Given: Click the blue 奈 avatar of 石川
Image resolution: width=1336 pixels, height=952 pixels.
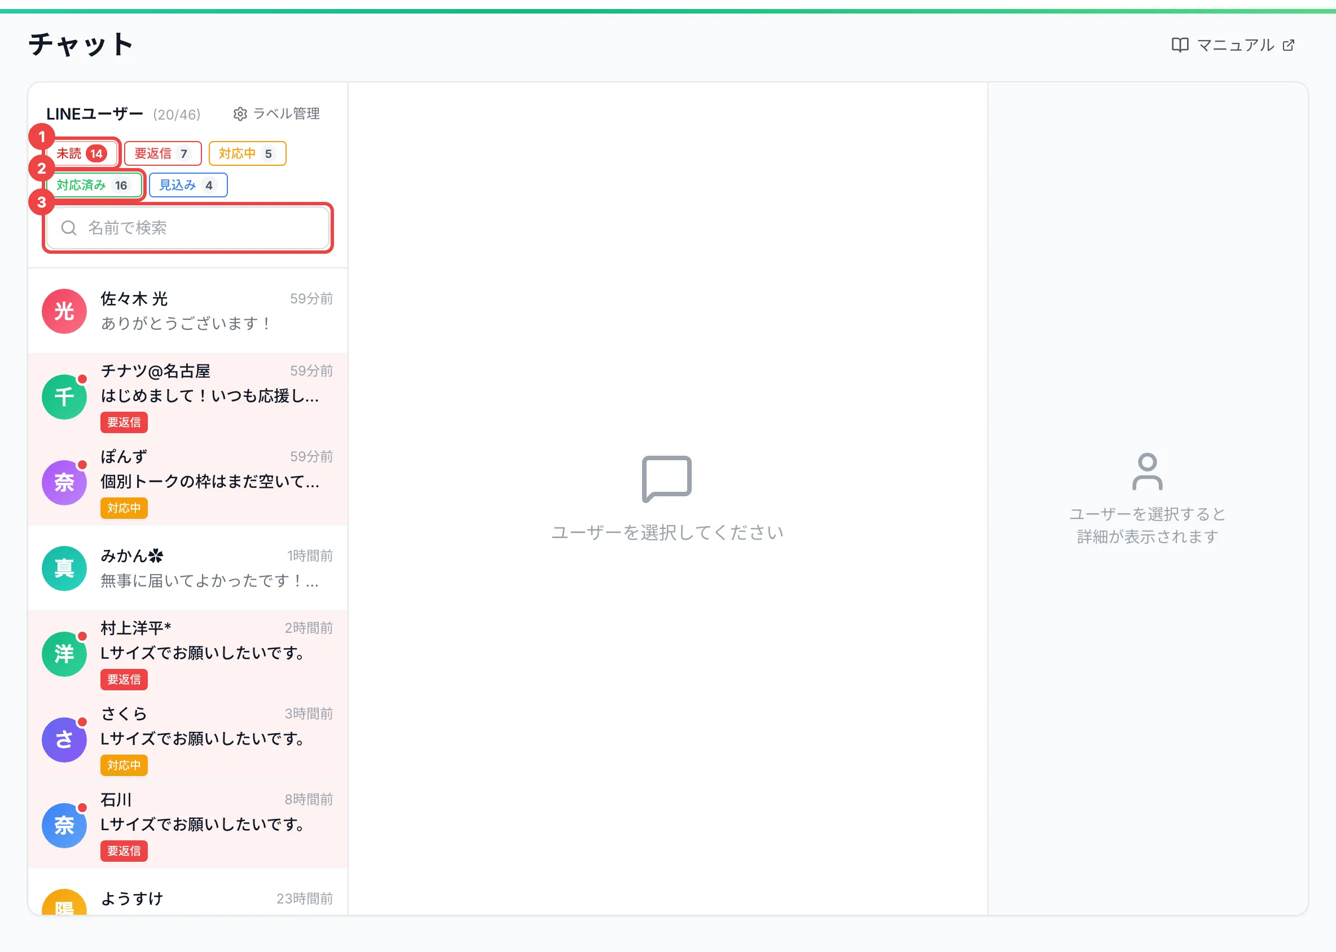Looking at the screenshot, I should [x=64, y=826].
